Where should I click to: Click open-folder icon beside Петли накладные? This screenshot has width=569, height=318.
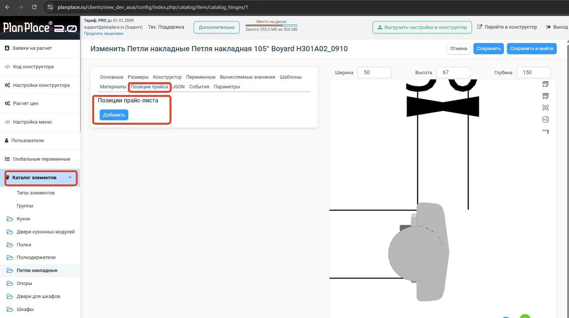10,271
